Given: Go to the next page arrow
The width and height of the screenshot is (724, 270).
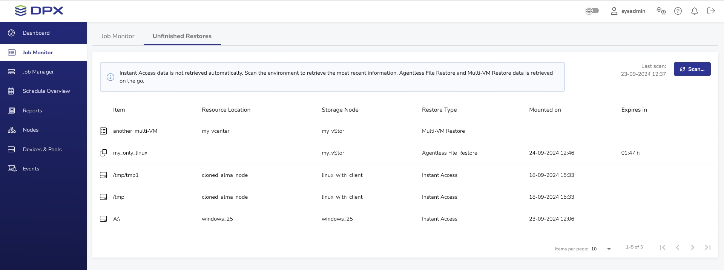Looking at the screenshot, I should point(692,247).
